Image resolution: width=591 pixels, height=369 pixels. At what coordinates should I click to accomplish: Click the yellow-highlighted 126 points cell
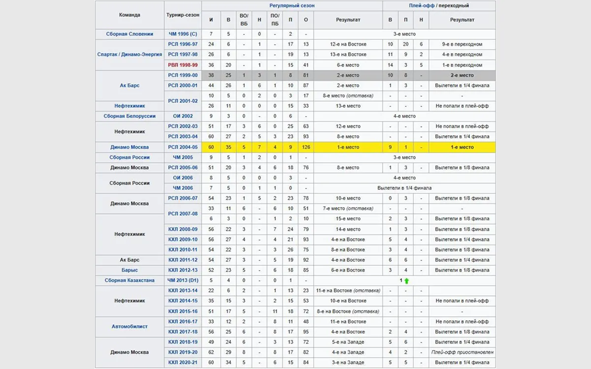coord(306,147)
